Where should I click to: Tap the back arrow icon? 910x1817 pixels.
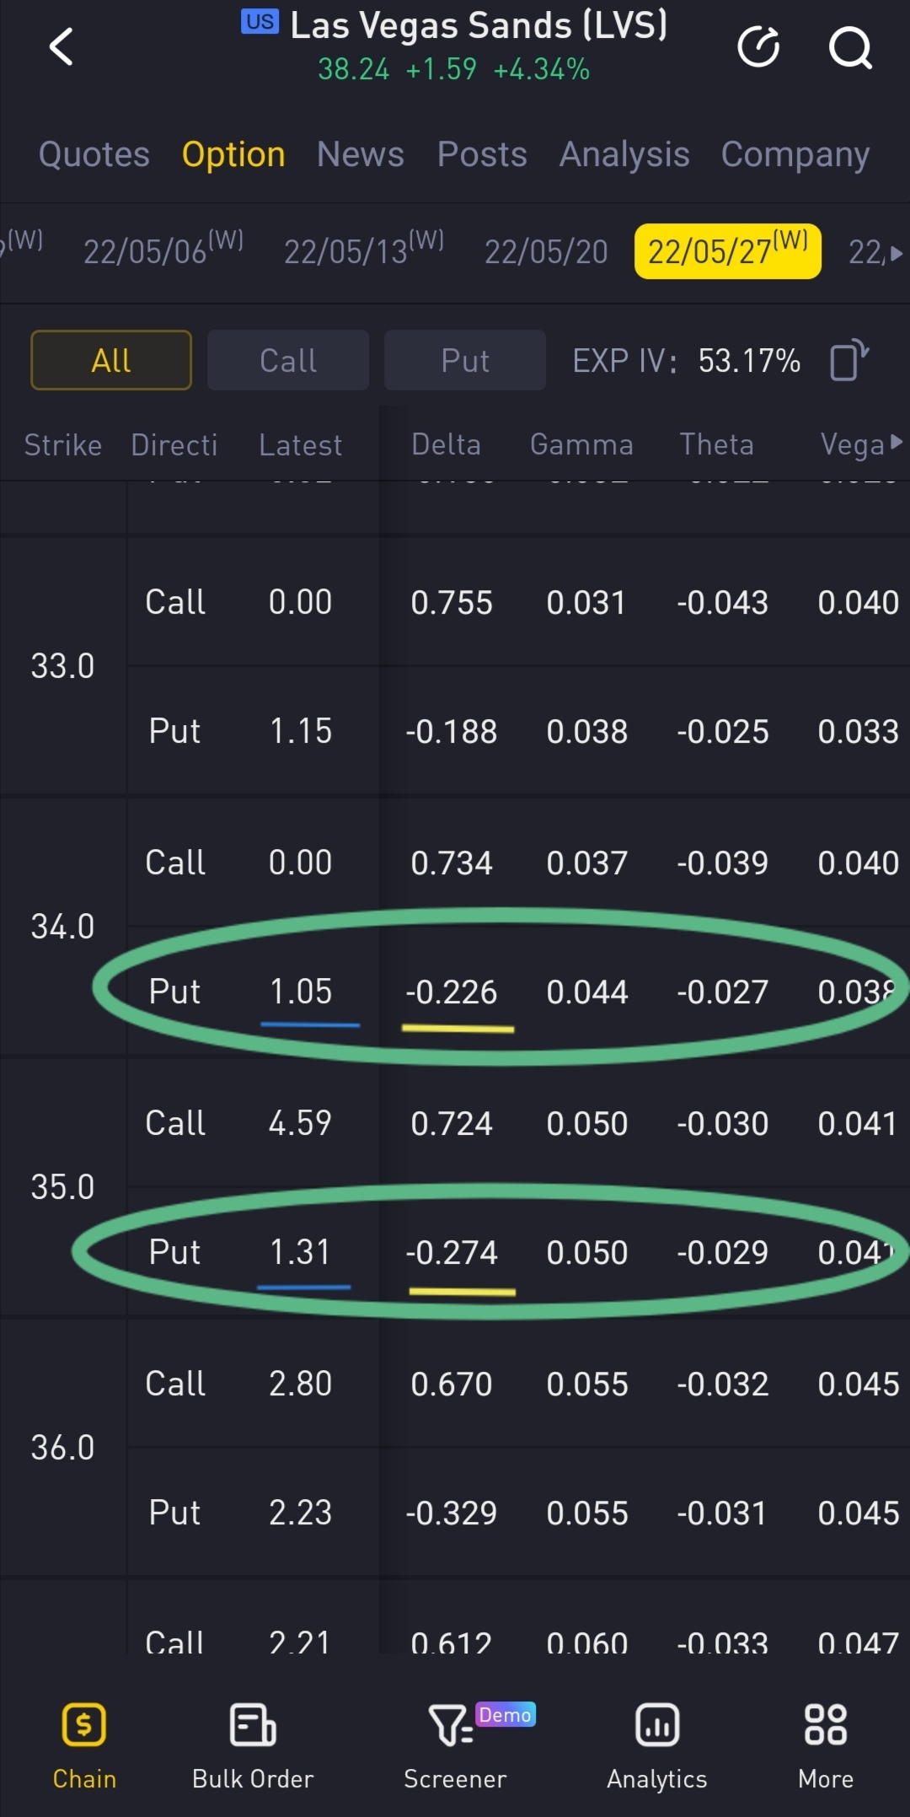[x=62, y=46]
